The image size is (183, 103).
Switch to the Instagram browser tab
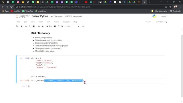pyautogui.click(x=18, y=2)
